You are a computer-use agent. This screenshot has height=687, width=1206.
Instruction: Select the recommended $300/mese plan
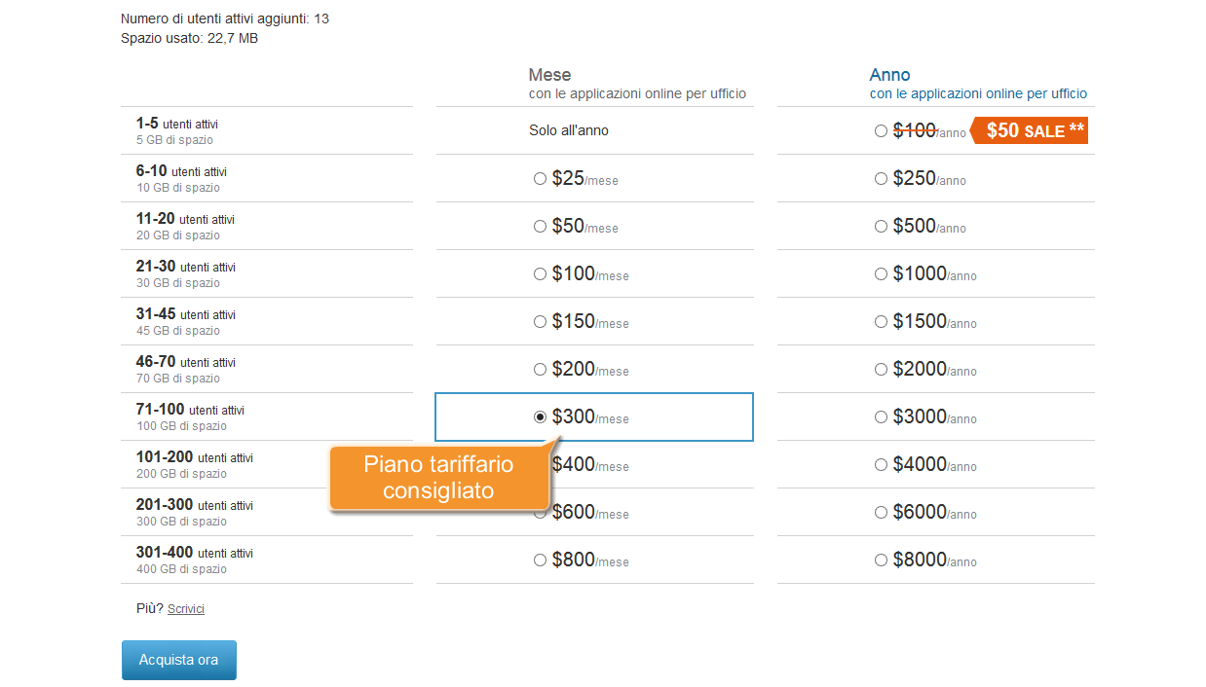[540, 416]
